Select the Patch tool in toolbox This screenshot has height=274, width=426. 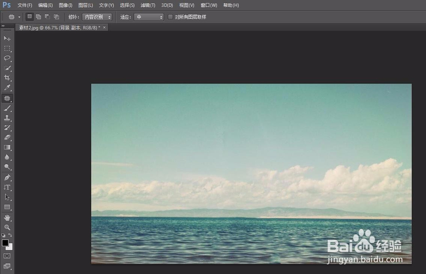(7, 98)
